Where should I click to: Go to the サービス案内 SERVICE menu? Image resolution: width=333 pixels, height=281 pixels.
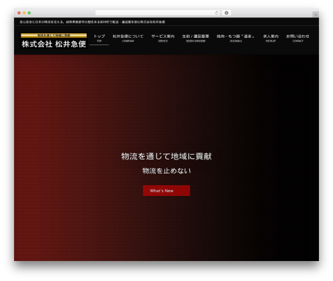(163, 38)
